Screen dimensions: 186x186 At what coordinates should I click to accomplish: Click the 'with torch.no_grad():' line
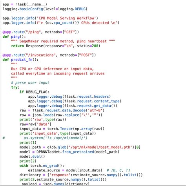point(42,166)
